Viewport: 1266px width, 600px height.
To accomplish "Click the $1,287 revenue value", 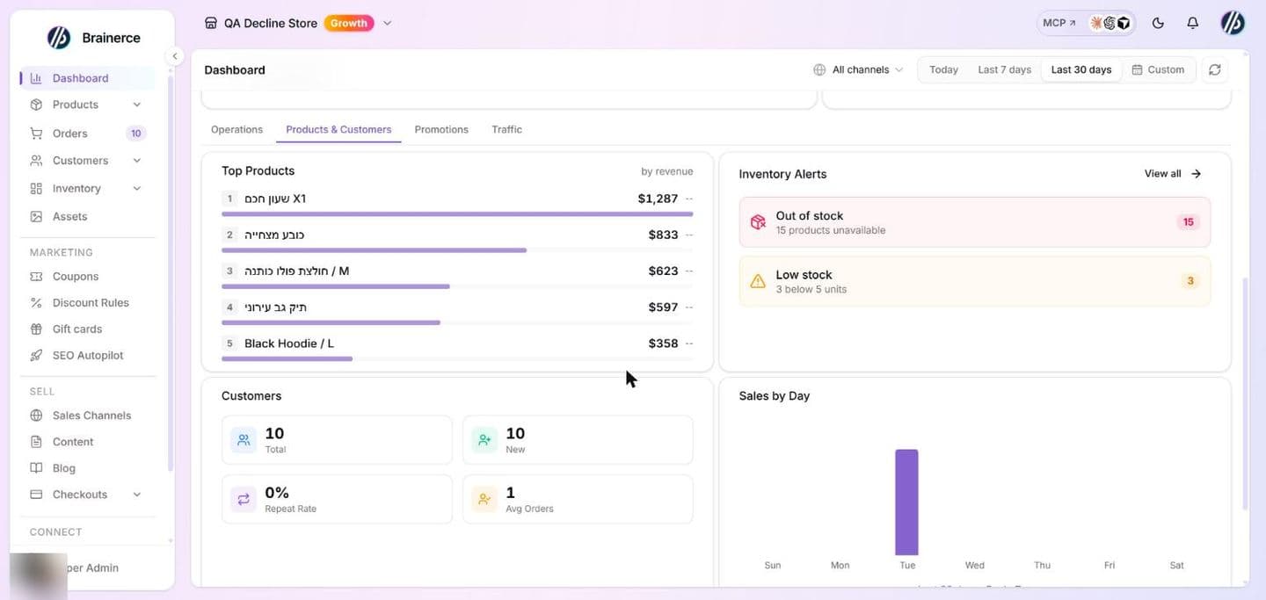I will tap(658, 199).
